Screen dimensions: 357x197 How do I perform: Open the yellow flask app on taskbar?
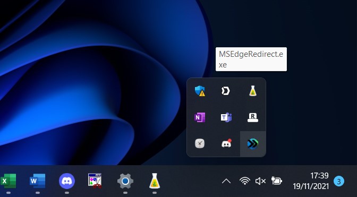(155, 181)
